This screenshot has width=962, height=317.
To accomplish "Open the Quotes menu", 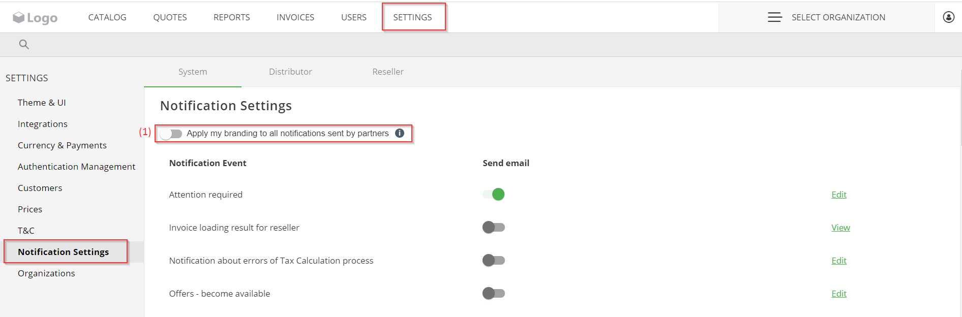I will click(x=170, y=17).
